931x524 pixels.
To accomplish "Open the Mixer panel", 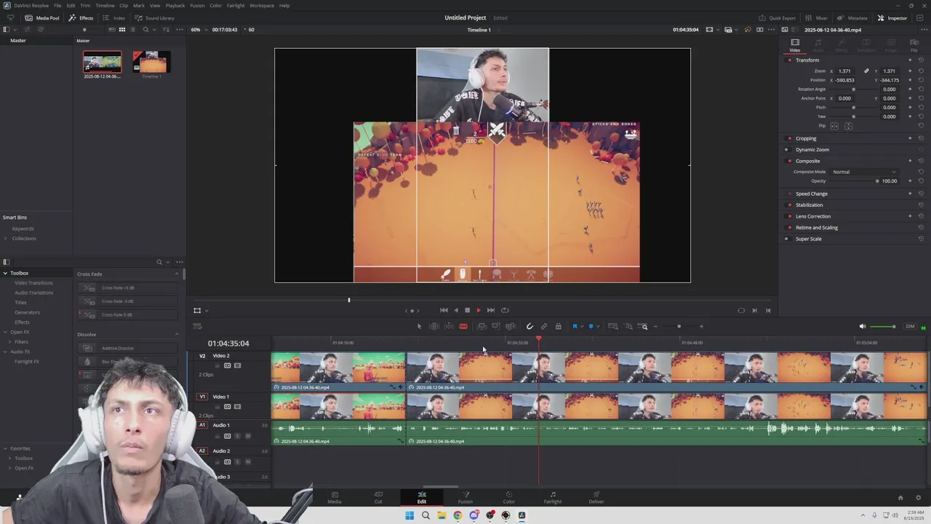I will pyautogui.click(x=816, y=17).
